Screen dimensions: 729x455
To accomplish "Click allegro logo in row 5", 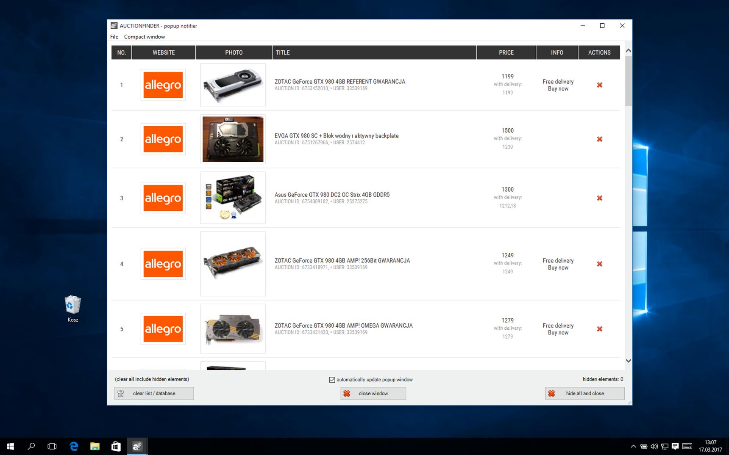I will (x=163, y=329).
